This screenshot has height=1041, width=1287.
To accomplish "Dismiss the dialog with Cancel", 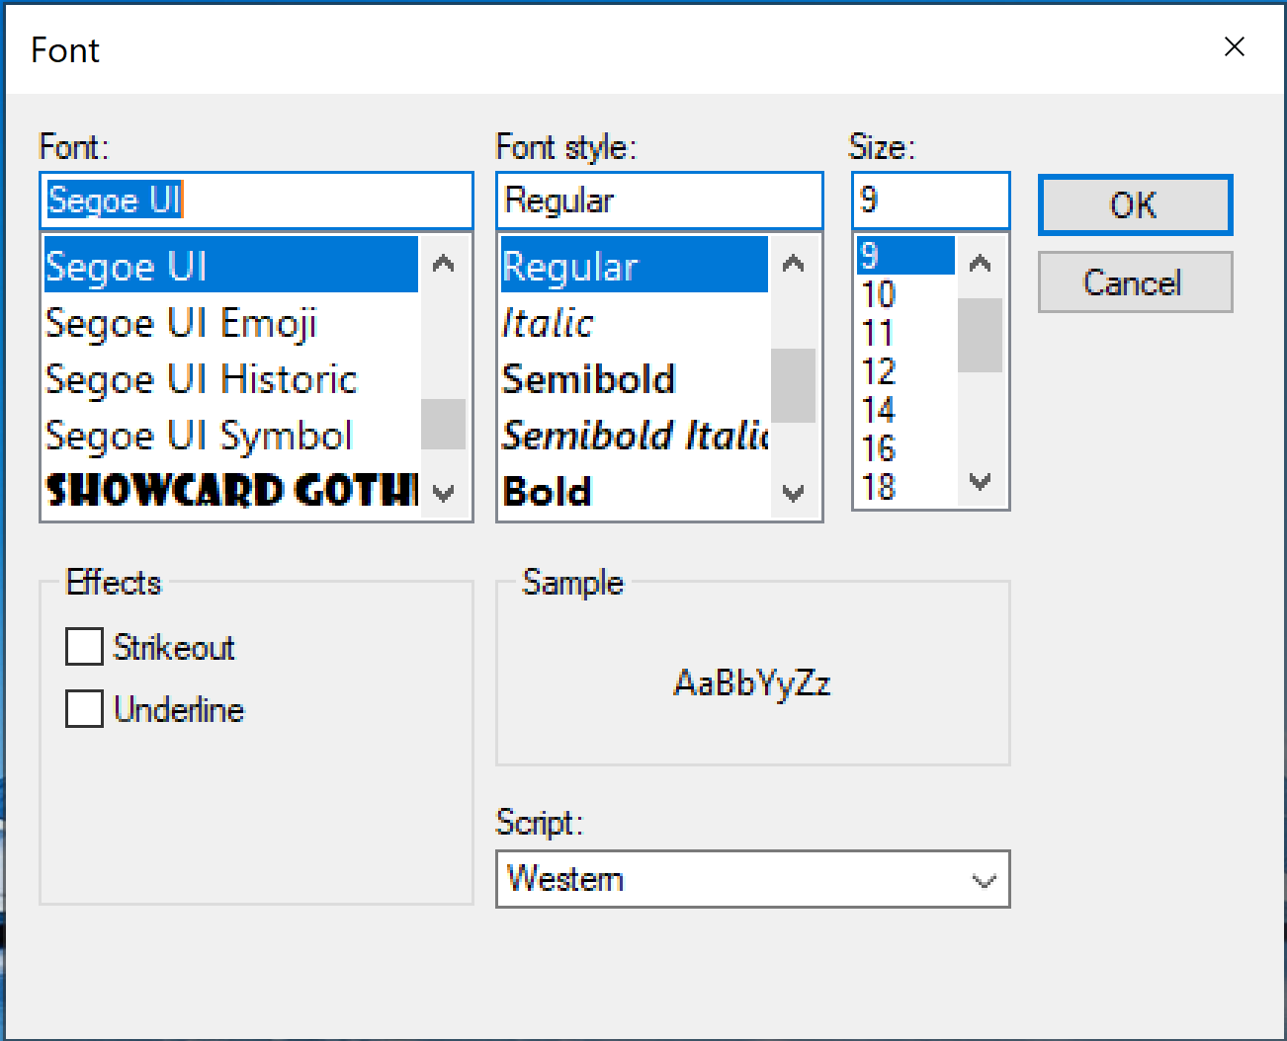I will (x=1134, y=281).
